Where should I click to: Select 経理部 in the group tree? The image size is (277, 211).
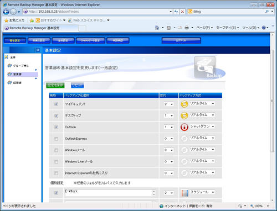coord(17,83)
